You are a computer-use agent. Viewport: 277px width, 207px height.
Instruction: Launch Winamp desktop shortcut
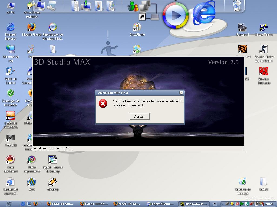pyautogui.click(x=53, y=184)
